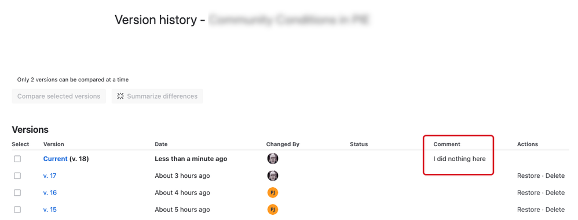The width and height of the screenshot is (578, 220).
Task: Mark the v. 15 checkbox
Action: point(17,210)
